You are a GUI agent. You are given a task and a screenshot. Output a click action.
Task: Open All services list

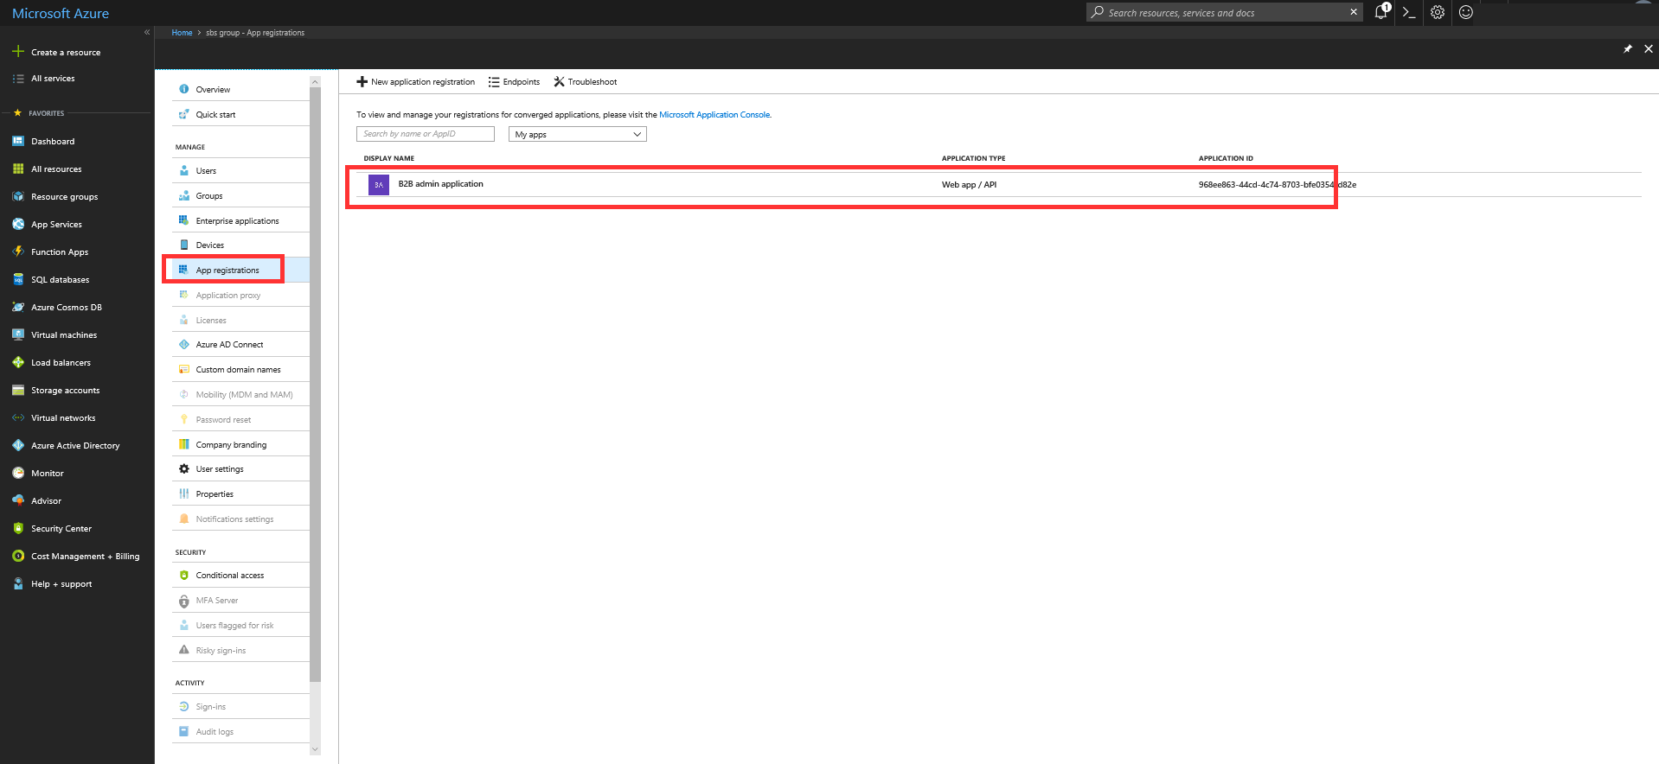coord(53,79)
